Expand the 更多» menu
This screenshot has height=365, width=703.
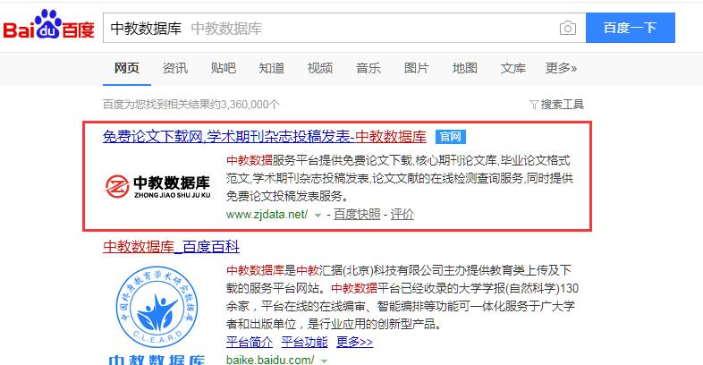pyautogui.click(x=561, y=68)
